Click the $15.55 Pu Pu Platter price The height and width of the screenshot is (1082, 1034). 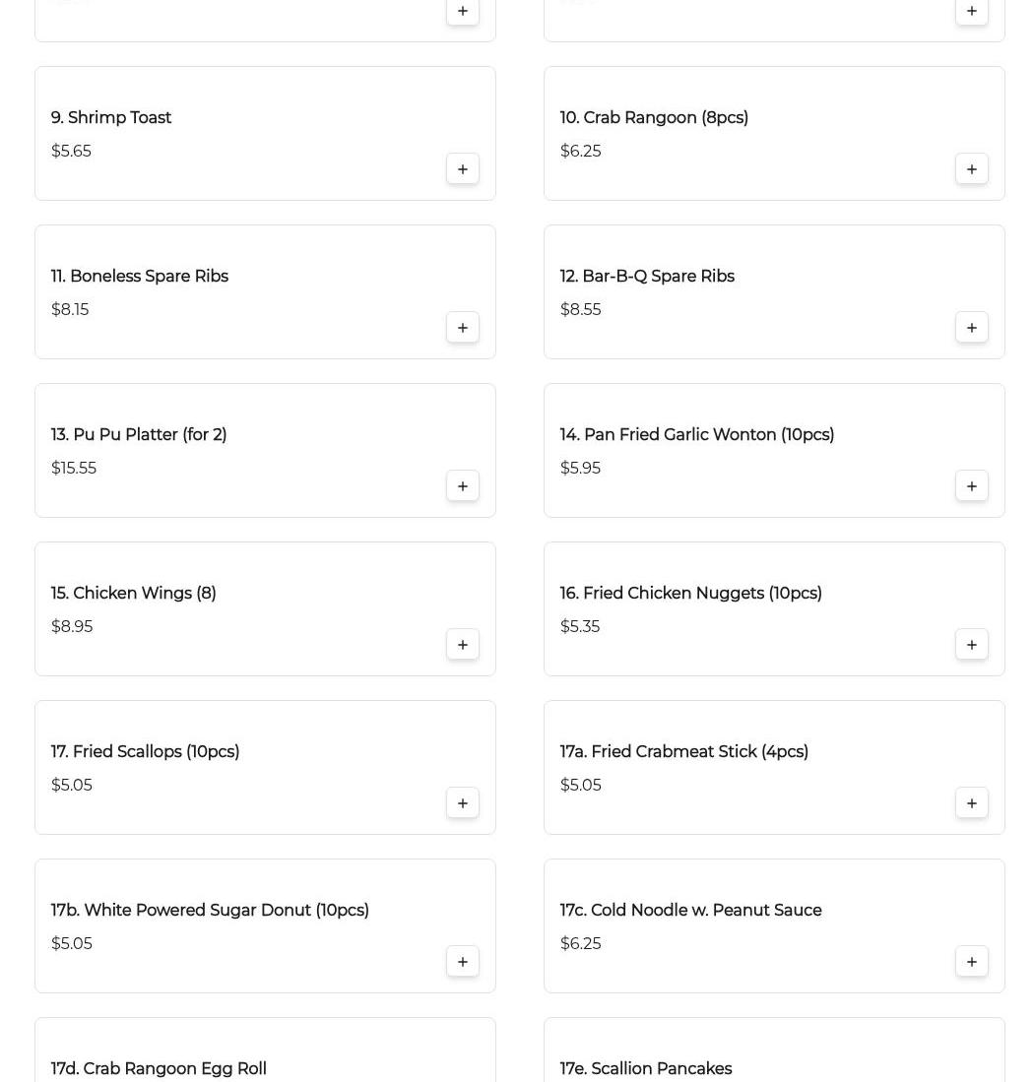(x=74, y=469)
